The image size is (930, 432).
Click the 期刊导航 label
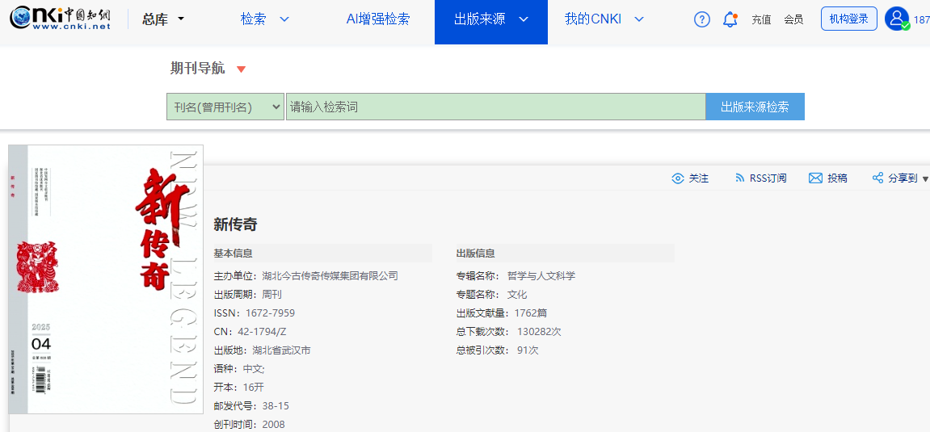tap(197, 69)
